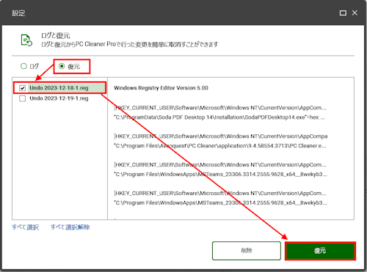Close the 設定 window
The height and width of the screenshot is (272, 367).
click(355, 13)
